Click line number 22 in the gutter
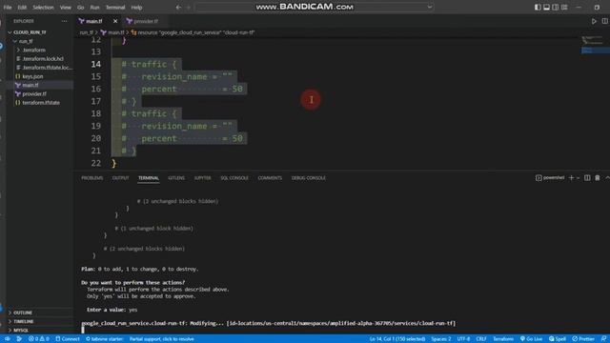 [95, 163]
